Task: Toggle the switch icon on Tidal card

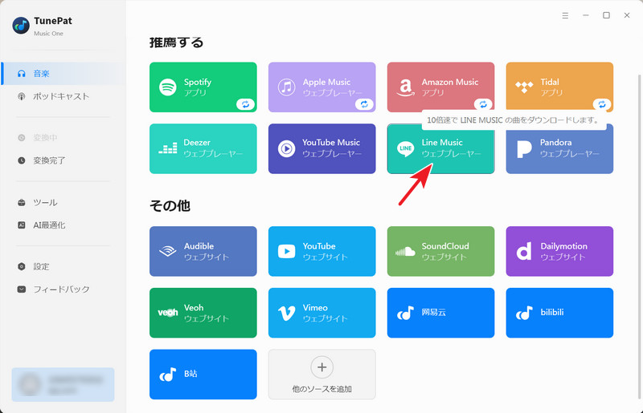Action: pyautogui.click(x=602, y=104)
